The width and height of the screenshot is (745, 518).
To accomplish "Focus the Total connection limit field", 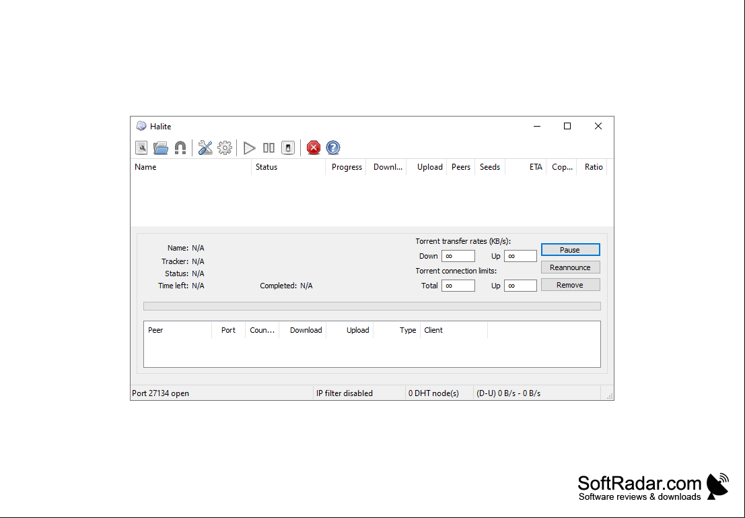I will tap(458, 286).
